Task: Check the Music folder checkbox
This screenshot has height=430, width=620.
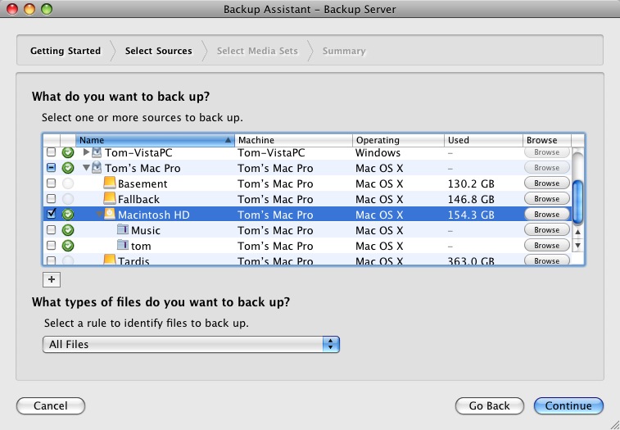Action: pyautogui.click(x=52, y=229)
